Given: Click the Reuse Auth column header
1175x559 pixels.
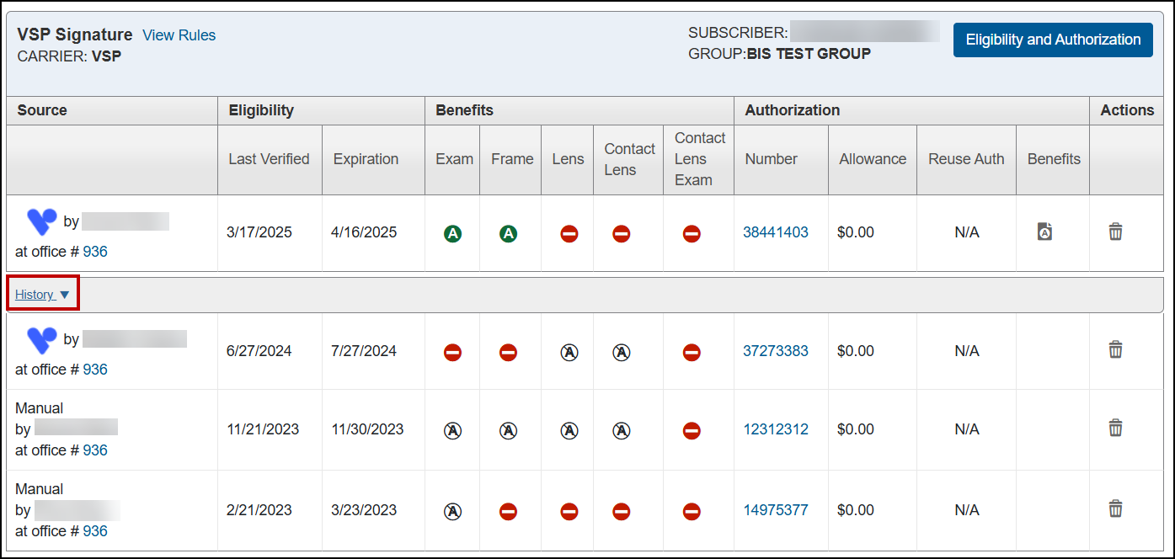Looking at the screenshot, I should [966, 159].
